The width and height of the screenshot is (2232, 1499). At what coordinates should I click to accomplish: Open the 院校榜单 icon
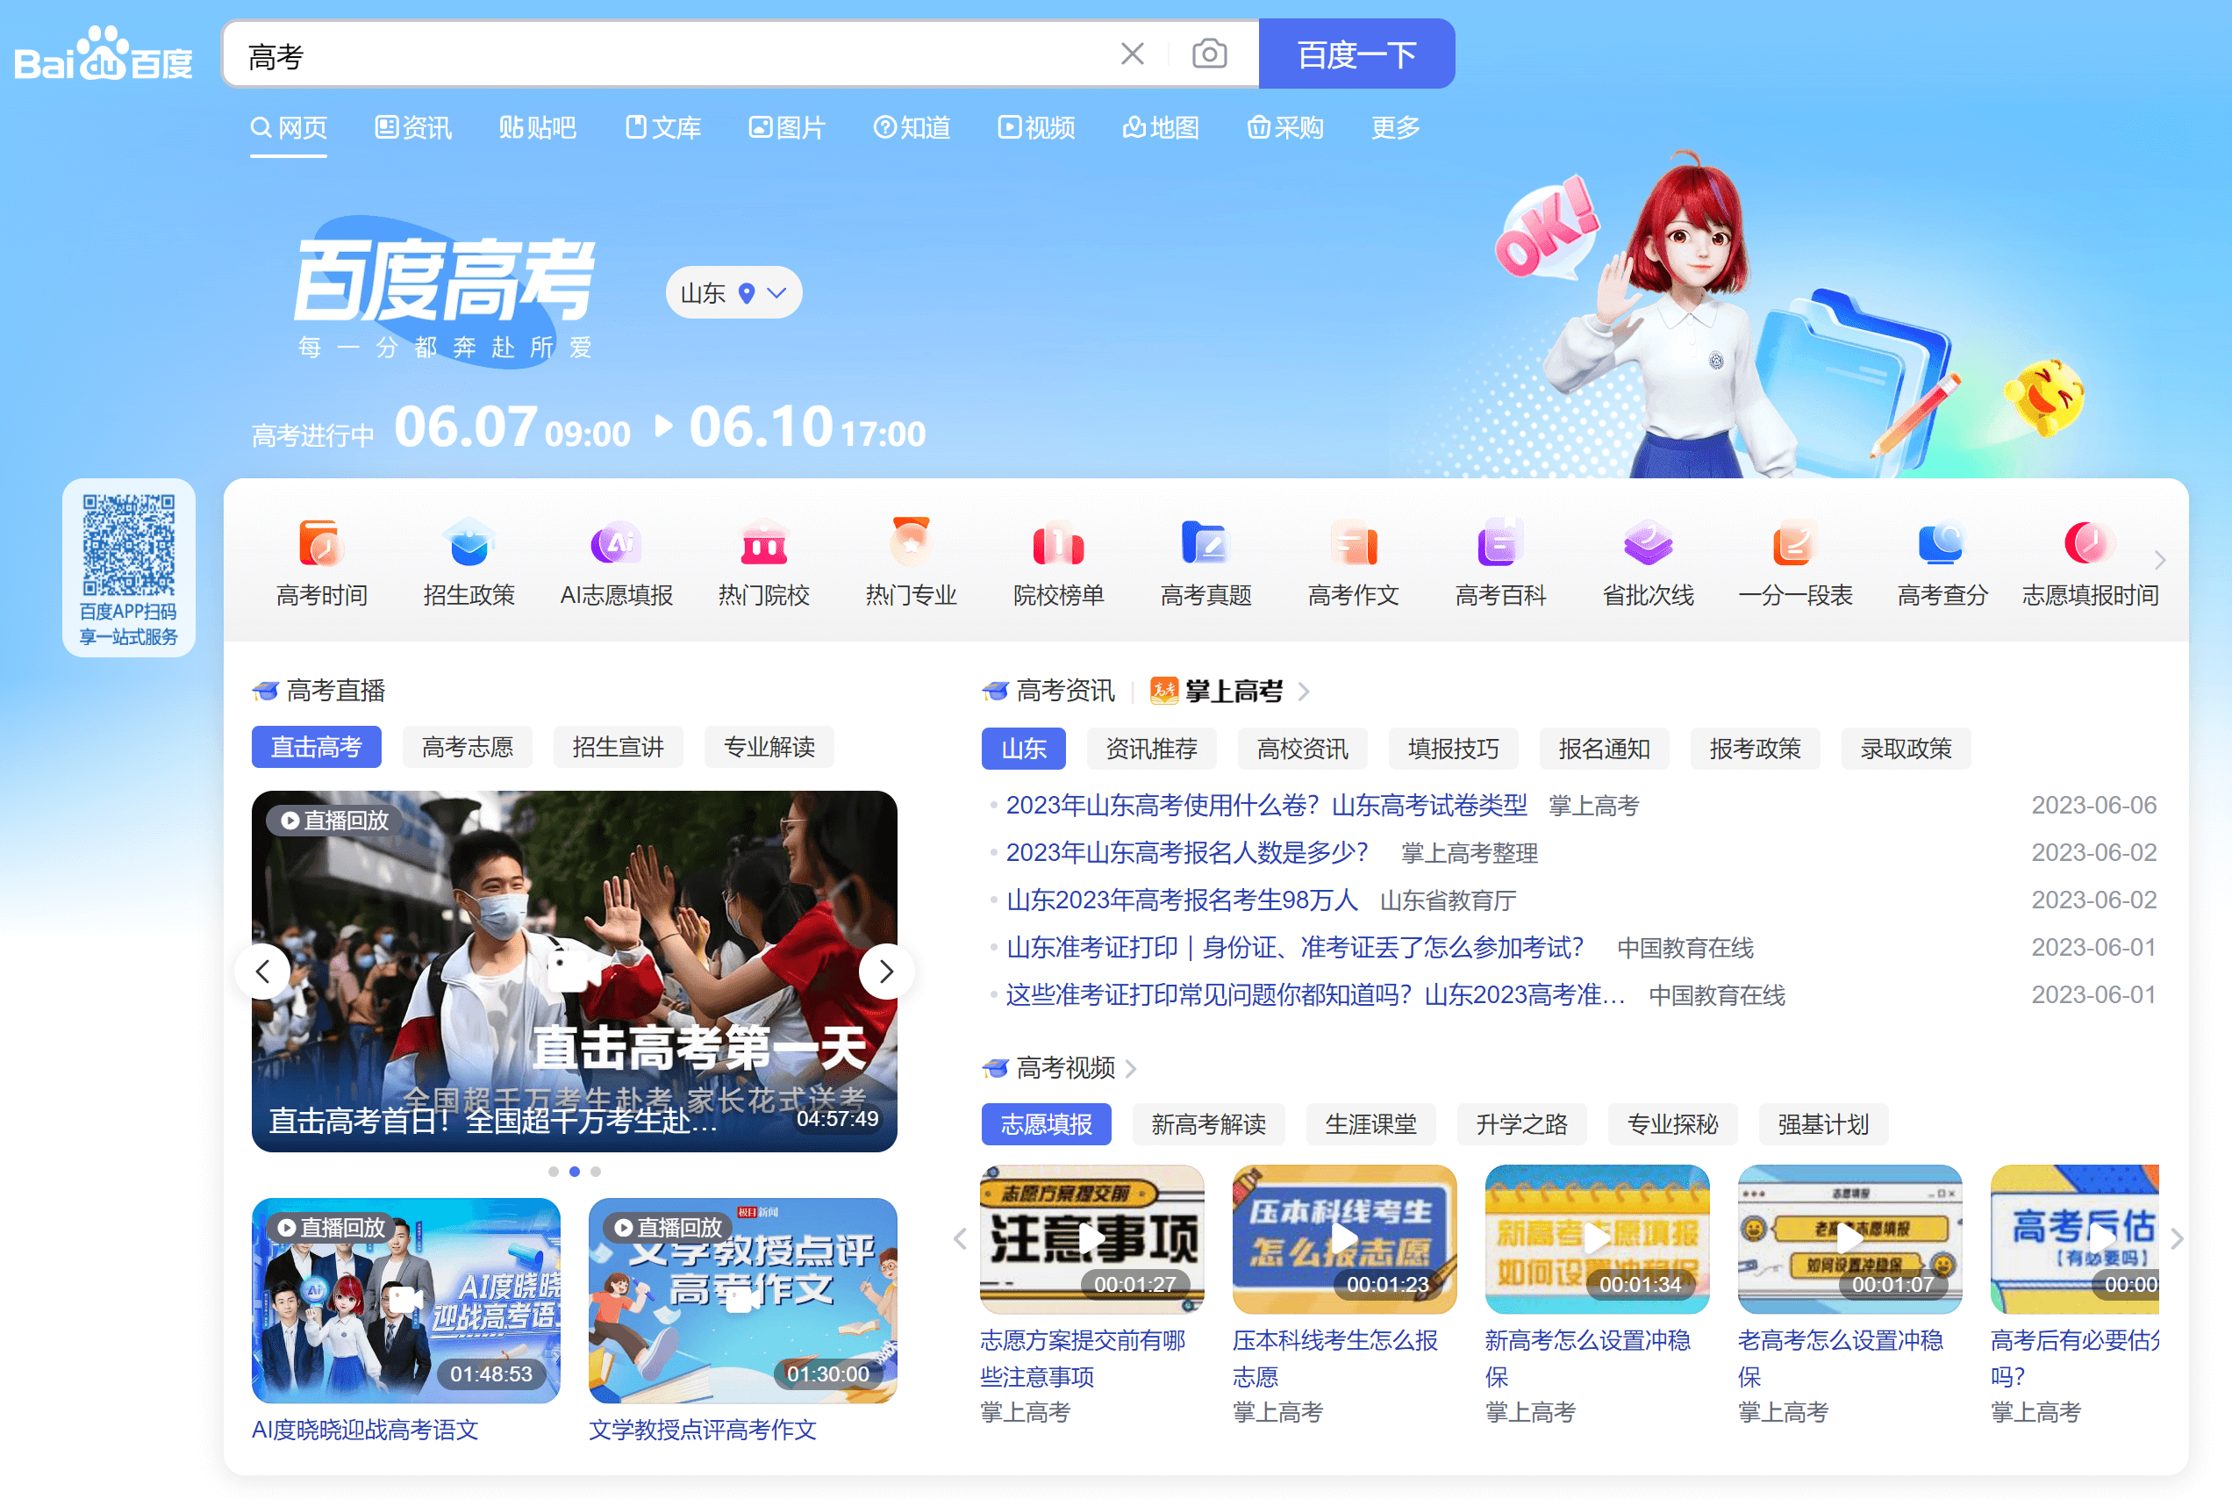[1059, 563]
